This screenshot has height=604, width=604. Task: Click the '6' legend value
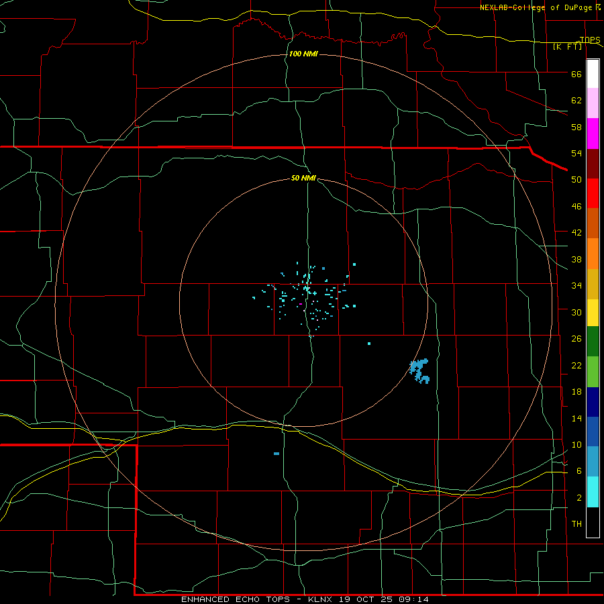(579, 471)
